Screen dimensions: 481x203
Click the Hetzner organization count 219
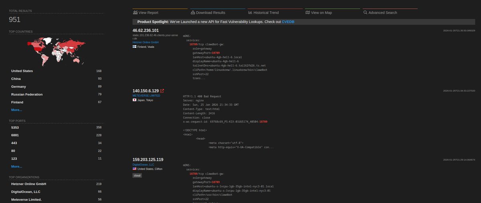(x=99, y=184)
